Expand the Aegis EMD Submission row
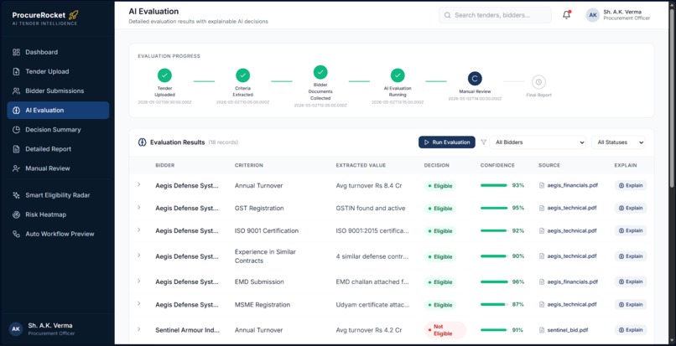Viewport: 676px width, 346px height. [139, 281]
